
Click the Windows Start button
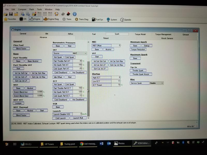(x=7, y=144)
